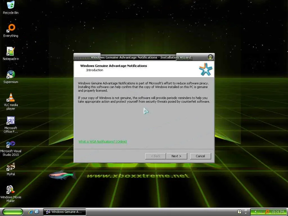Select the MyPal desktop shortcut
Screen dimensions: 288x216
click(x=11, y=169)
